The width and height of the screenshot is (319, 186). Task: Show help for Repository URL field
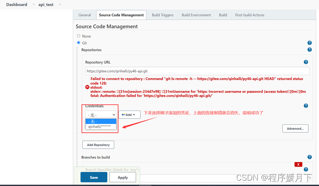click(x=306, y=62)
